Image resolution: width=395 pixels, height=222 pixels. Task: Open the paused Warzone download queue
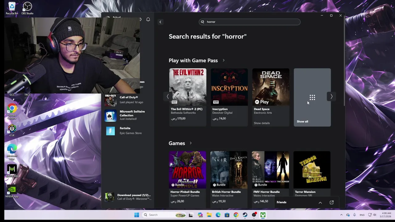pyautogui.click(x=128, y=197)
